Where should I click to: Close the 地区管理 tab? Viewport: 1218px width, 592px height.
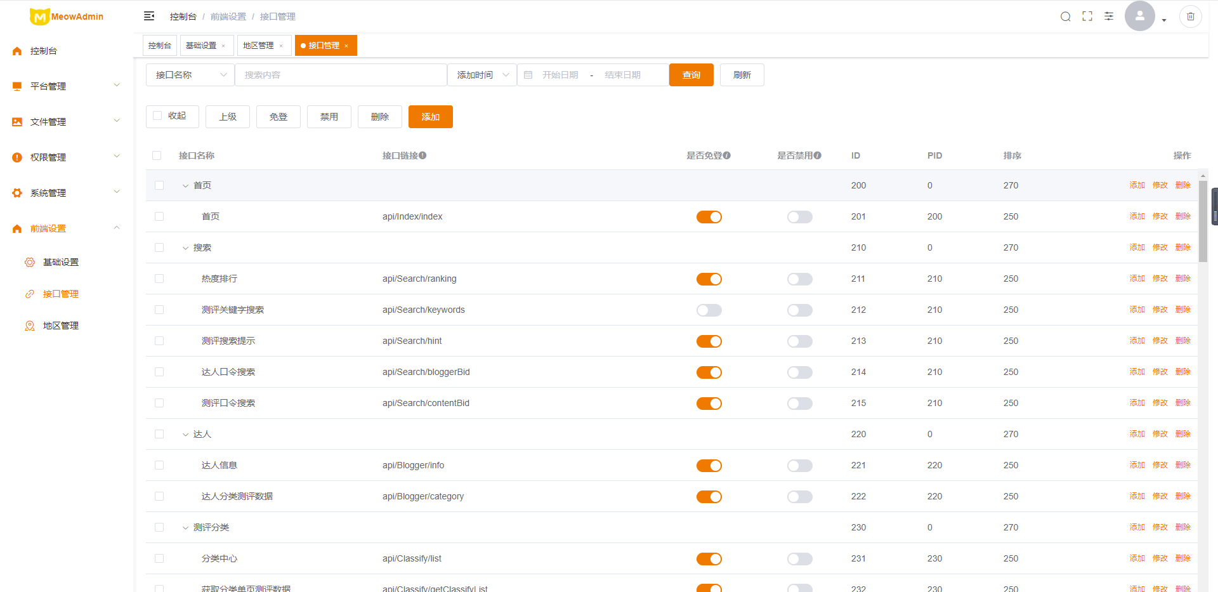coord(281,46)
